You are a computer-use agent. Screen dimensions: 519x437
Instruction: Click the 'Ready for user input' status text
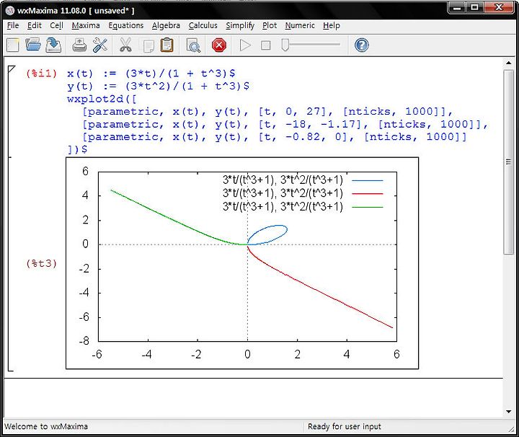345,426
